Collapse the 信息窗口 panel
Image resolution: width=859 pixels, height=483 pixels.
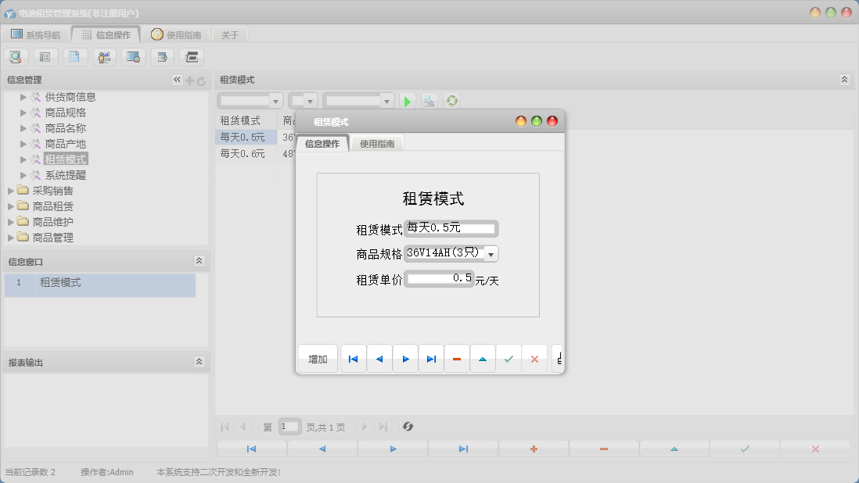click(x=199, y=261)
